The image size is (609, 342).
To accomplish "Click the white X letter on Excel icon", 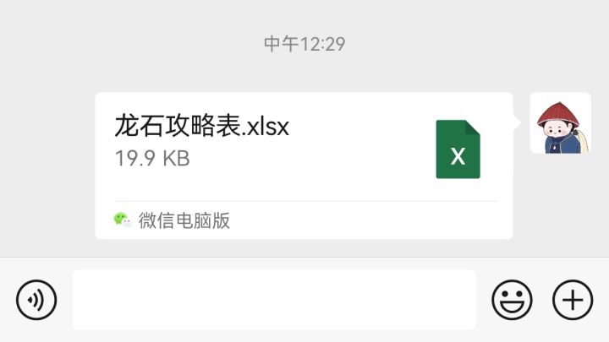I will (x=458, y=156).
